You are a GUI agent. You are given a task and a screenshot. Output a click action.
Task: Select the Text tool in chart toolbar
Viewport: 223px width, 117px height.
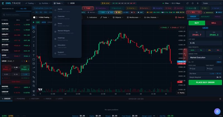click(x=34, y=55)
